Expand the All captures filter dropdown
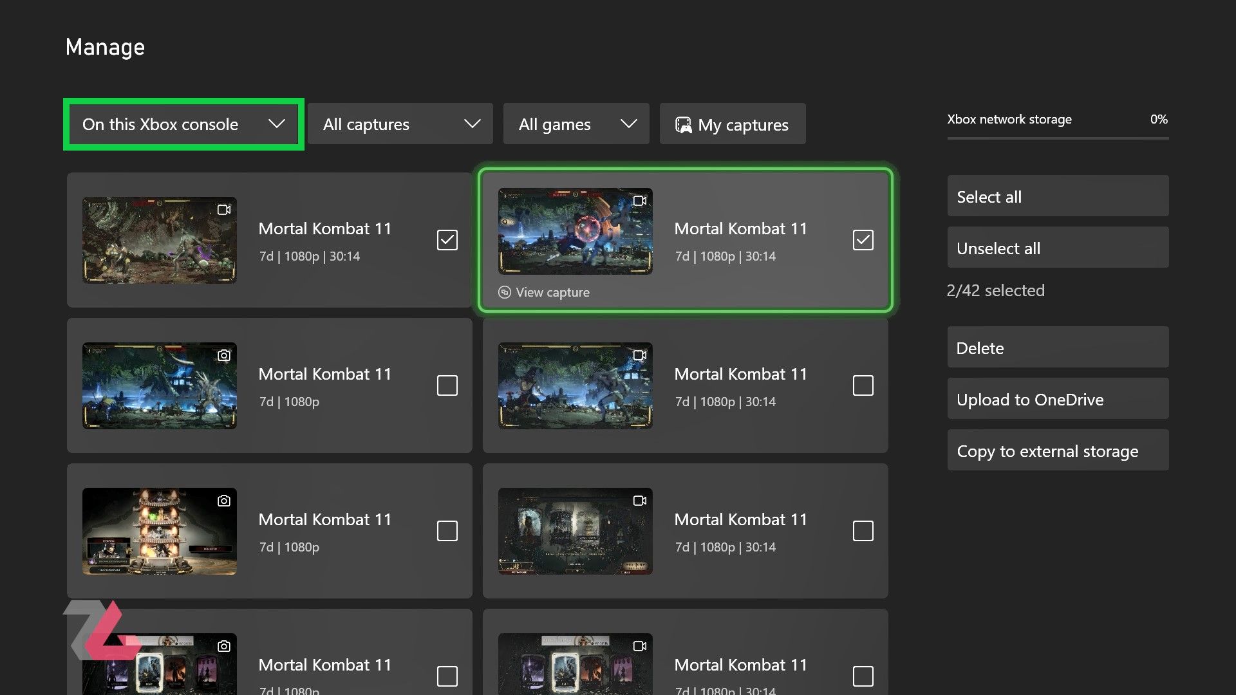This screenshot has width=1236, height=695. tap(400, 124)
